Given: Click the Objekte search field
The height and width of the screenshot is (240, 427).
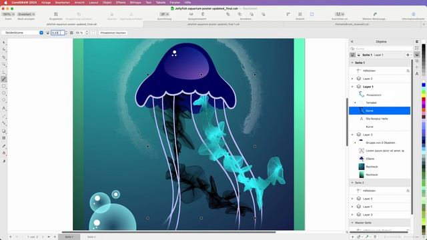Looking at the screenshot, I should click(x=381, y=49).
